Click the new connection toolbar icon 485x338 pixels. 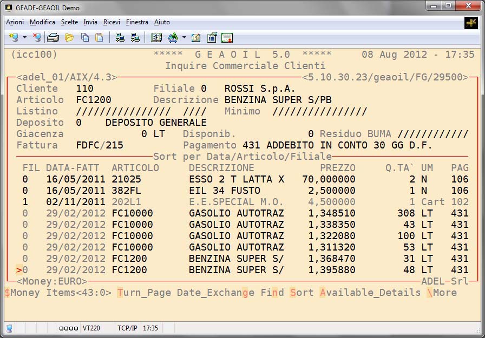(x=14, y=38)
